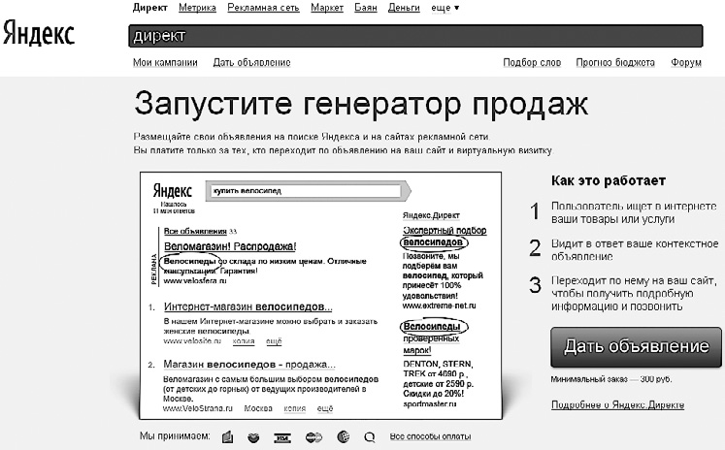Click 'Веломагазин! Распродажа!' ad title in example
725x450 pixels.
pyautogui.click(x=230, y=246)
